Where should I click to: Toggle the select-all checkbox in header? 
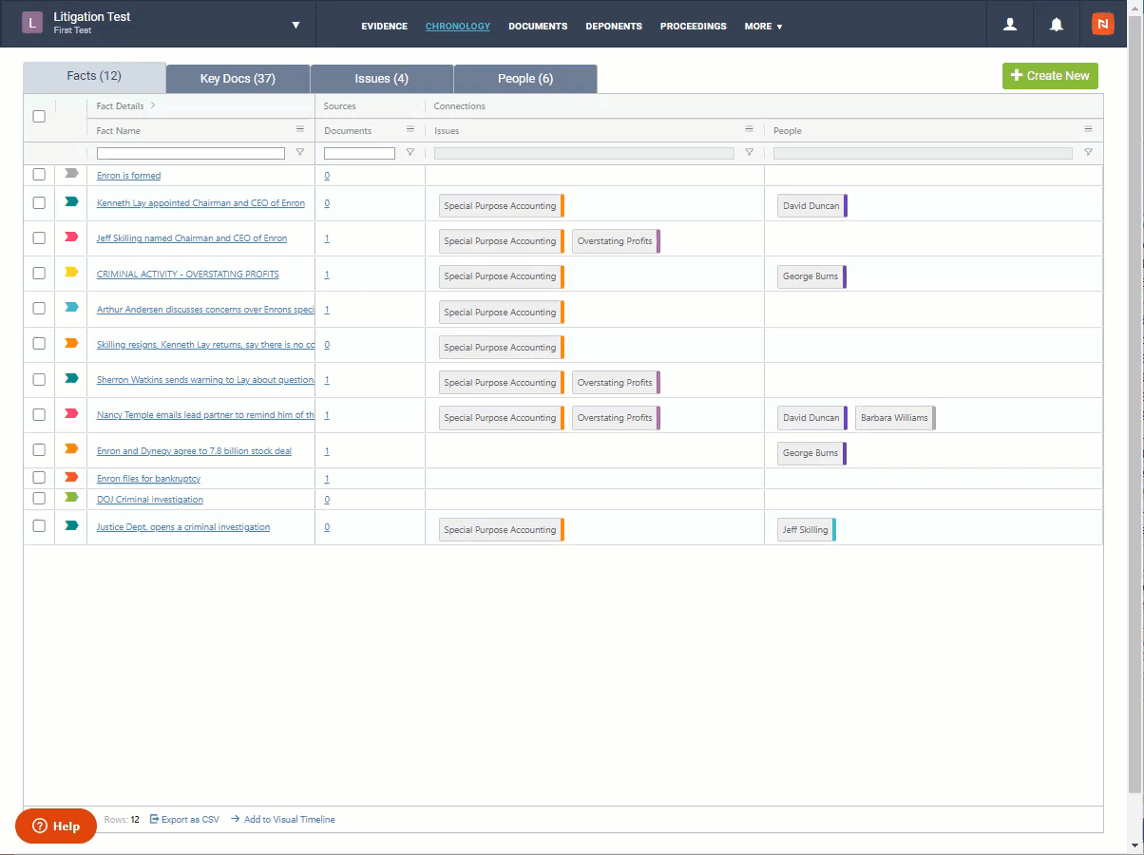[39, 117]
